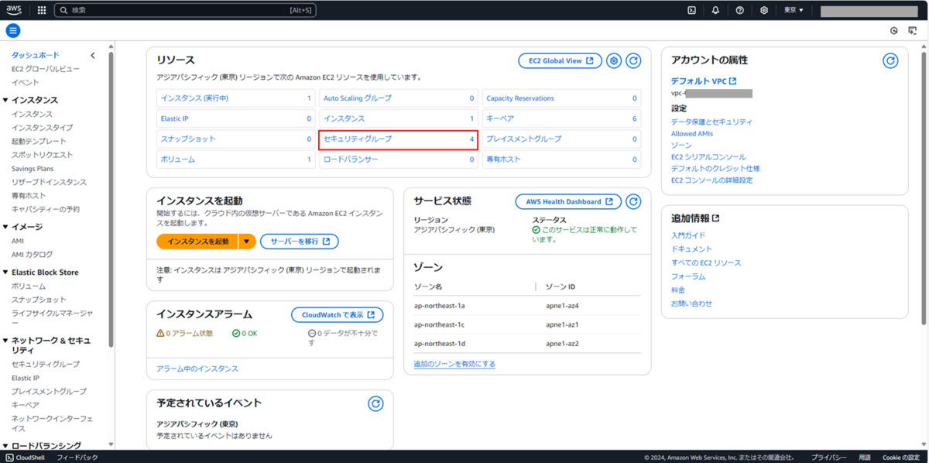Click デフォルト VPC link
The image size is (929, 463).
click(x=704, y=81)
